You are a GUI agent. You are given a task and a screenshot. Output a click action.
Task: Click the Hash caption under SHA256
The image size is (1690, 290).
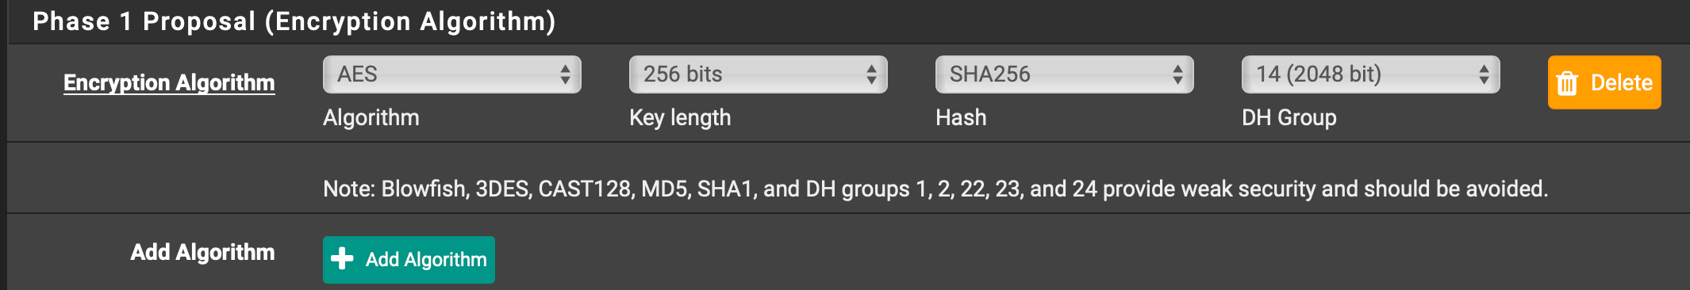[961, 117]
